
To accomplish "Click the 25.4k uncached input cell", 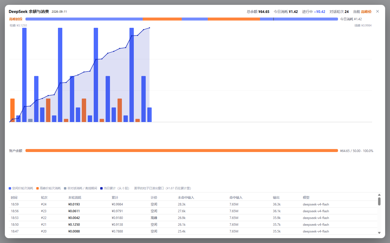I will click(182, 231).
